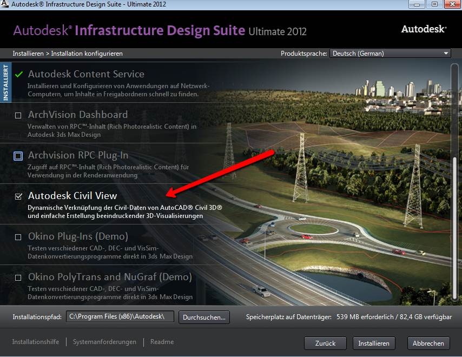Click the green checkmark beside Autodesk Content Service
This screenshot has width=462, height=357.
(19, 74)
